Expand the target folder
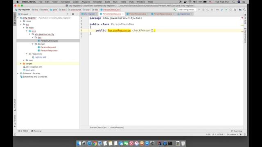This screenshot has height=147, width=262. click(x=21, y=64)
